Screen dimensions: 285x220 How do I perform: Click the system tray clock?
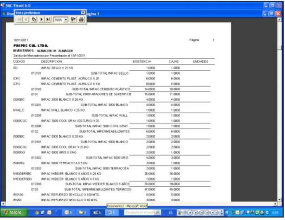(x=275, y=212)
